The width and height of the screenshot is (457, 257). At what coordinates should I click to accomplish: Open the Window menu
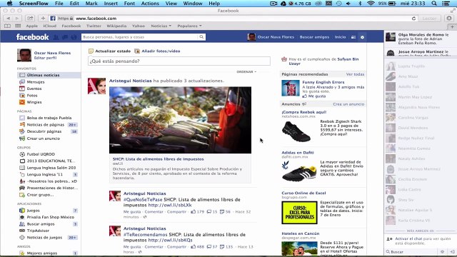pos(193,4)
